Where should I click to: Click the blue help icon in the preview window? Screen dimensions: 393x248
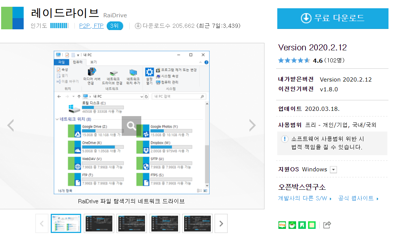pos(206,62)
